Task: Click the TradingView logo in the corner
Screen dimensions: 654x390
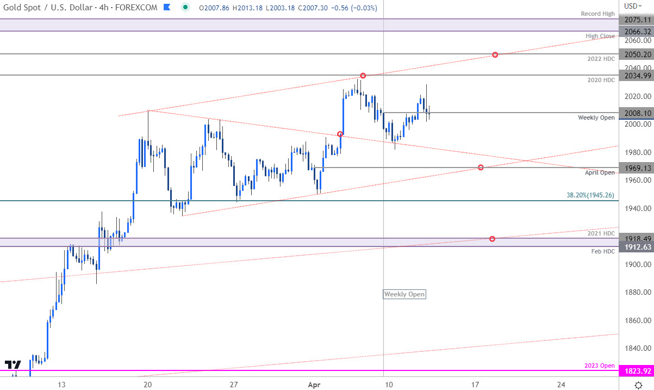Action: click(x=13, y=366)
